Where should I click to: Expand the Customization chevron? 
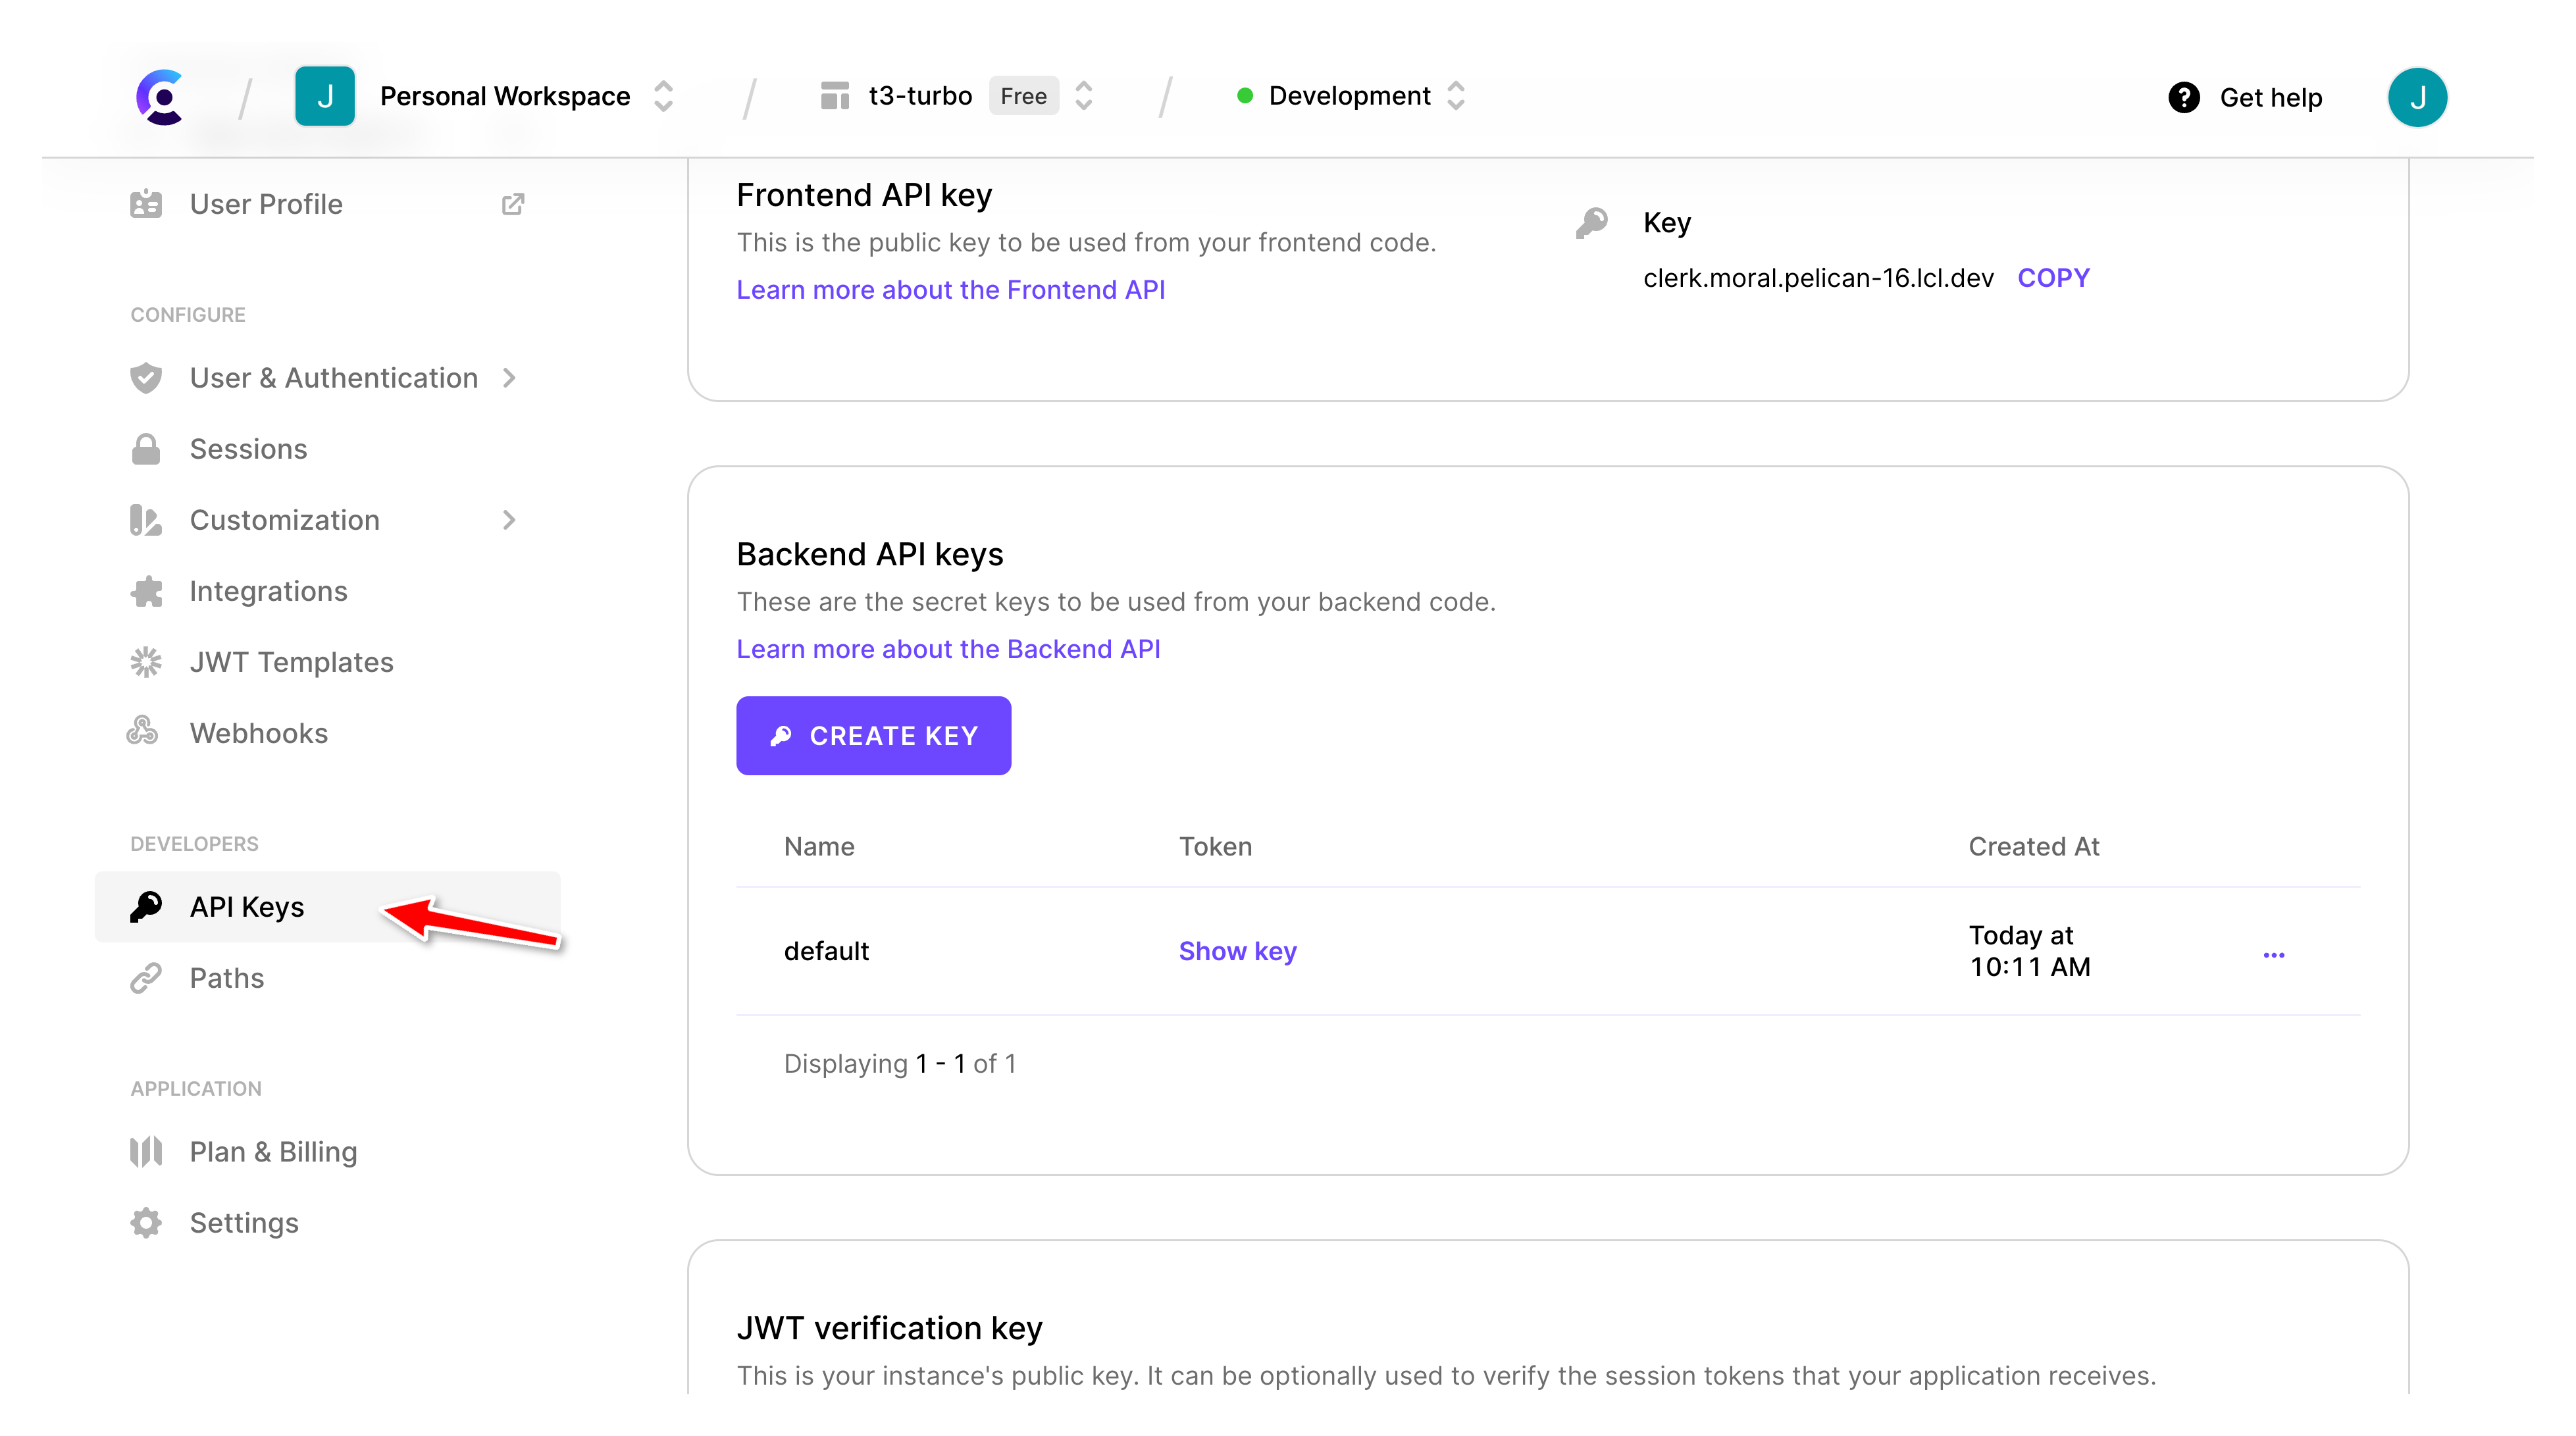pos(510,520)
